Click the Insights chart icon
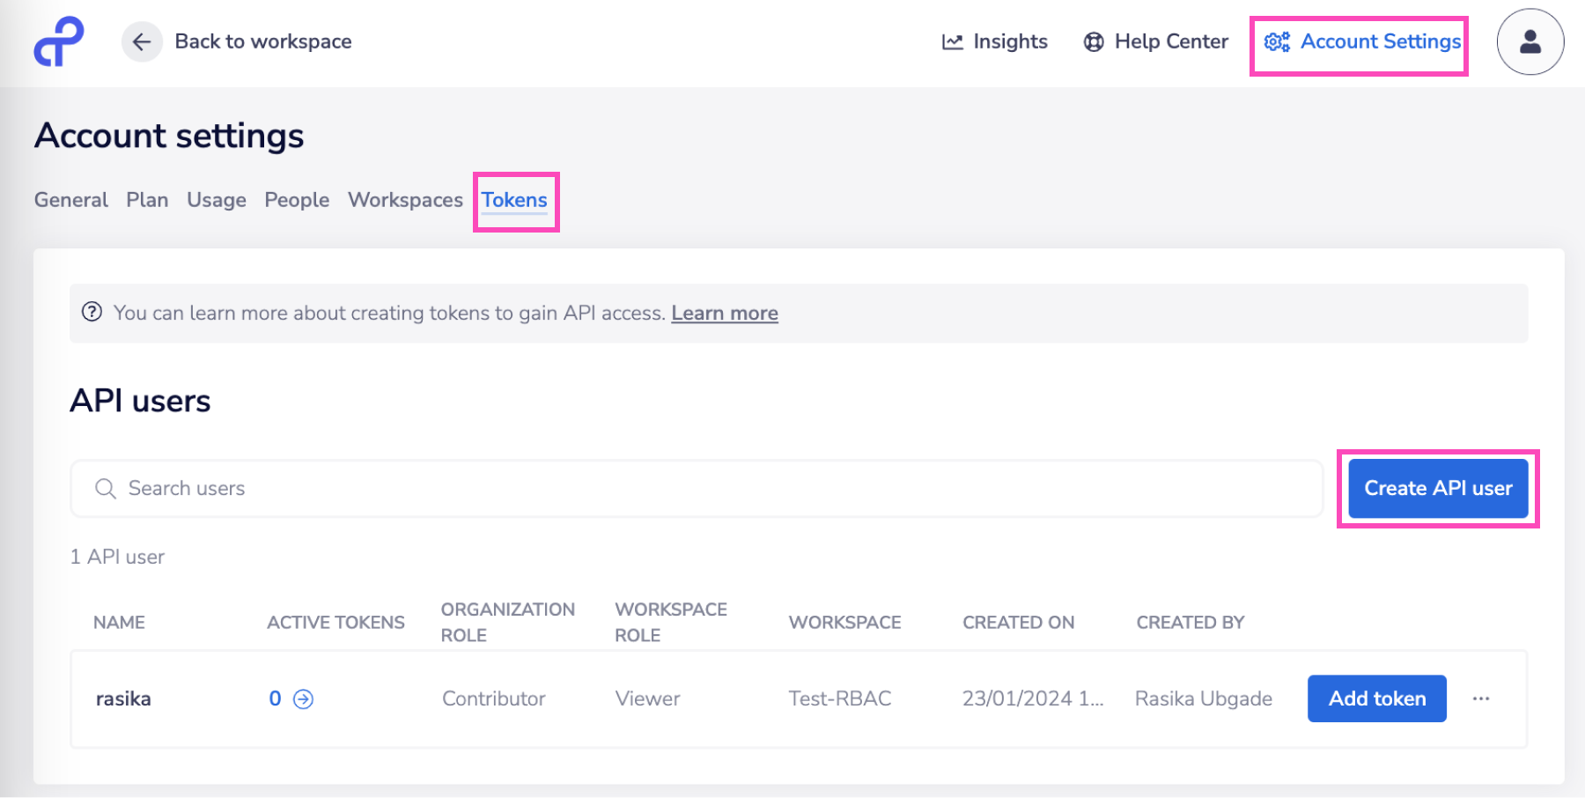The height and width of the screenshot is (798, 1585). [953, 41]
